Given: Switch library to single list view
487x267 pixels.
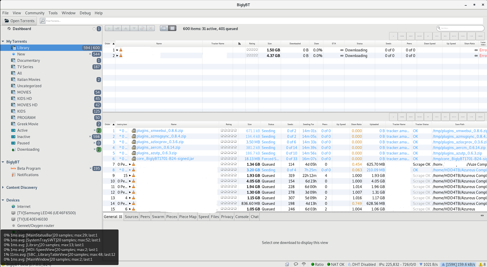Looking at the screenshot, I should 172,28.
